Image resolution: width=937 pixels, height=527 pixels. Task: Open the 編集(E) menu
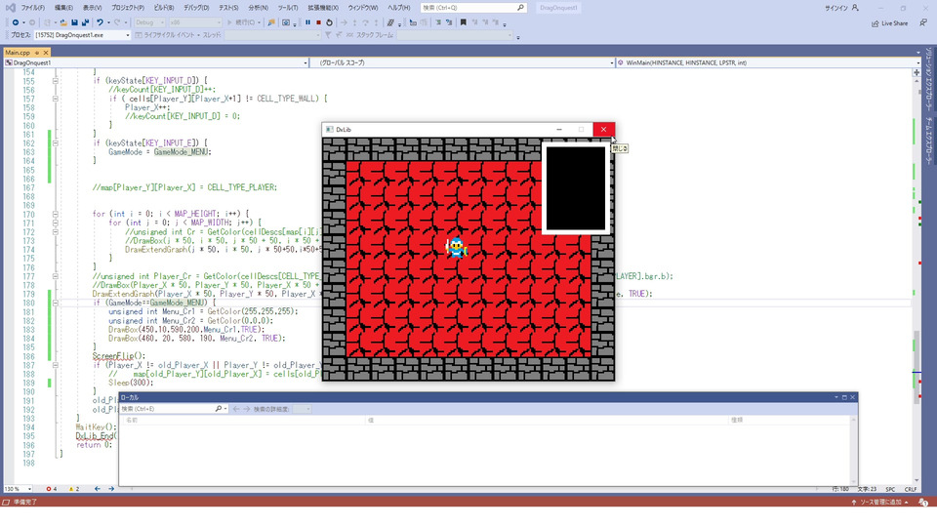click(x=63, y=8)
